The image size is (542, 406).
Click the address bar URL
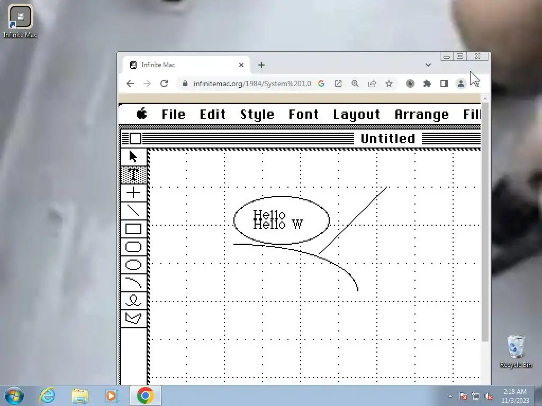click(252, 84)
